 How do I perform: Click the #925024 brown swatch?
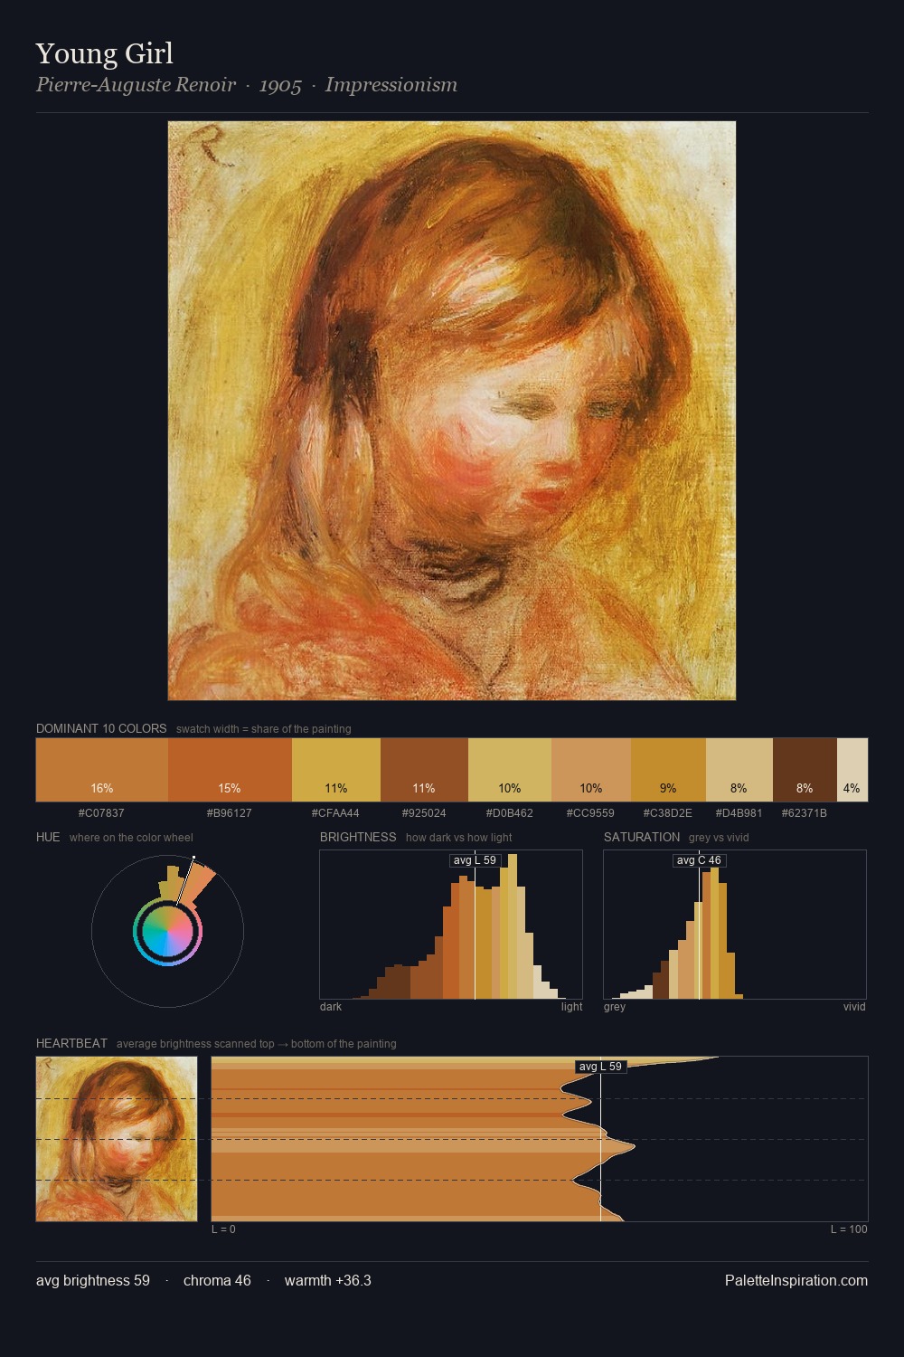(424, 770)
